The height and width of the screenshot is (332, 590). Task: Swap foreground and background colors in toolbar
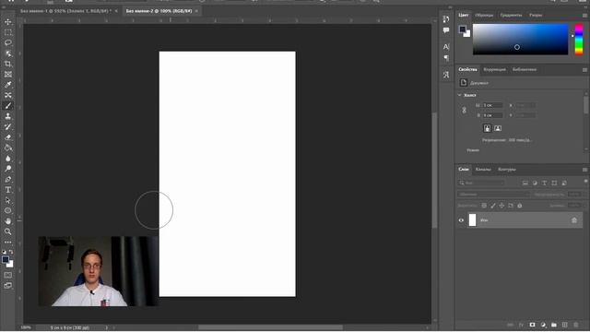pyautogui.click(x=11, y=252)
